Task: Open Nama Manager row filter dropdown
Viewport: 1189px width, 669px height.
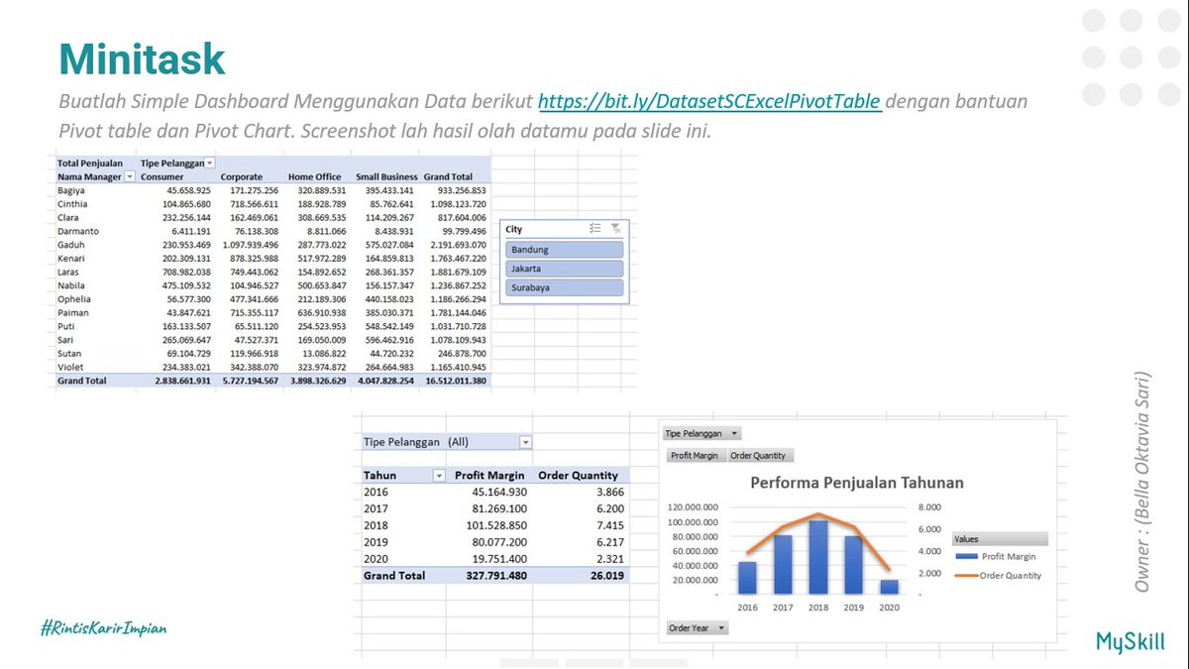Action: [x=129, y=176]
